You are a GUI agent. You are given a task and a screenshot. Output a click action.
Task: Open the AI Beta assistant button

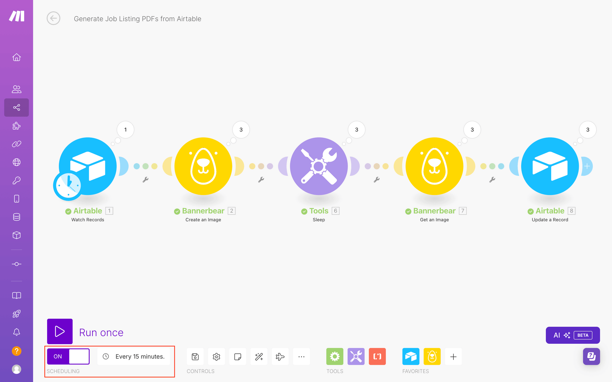pyautogui.click(x=573, y=335)
